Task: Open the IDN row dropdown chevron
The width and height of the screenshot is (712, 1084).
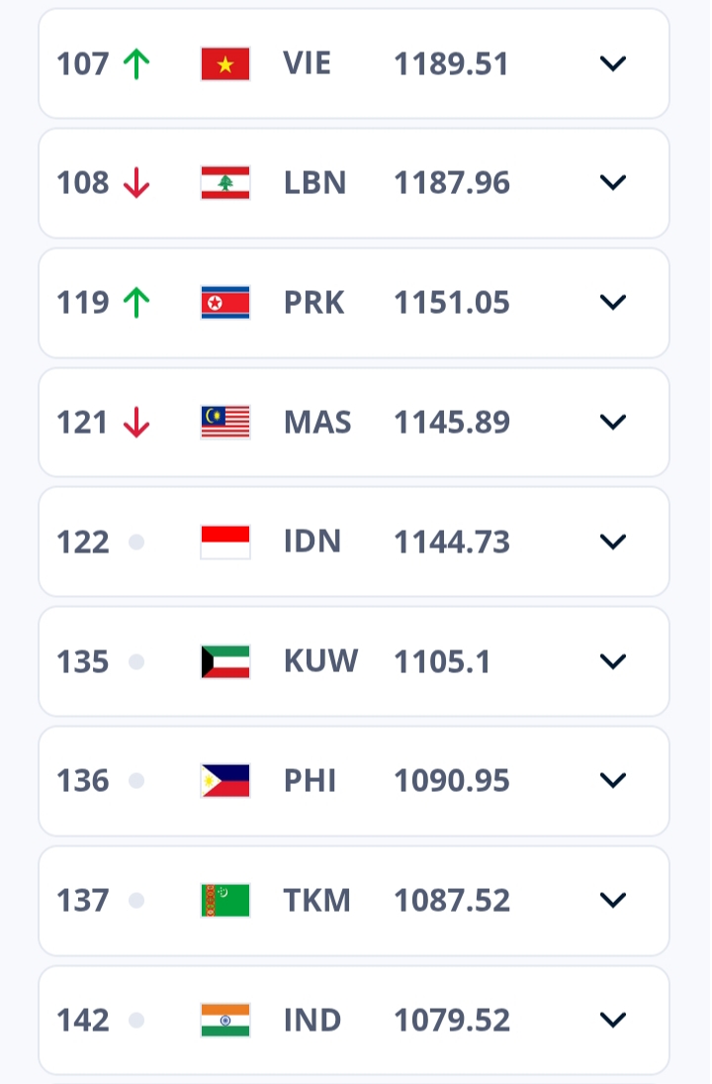Action: 613,542
